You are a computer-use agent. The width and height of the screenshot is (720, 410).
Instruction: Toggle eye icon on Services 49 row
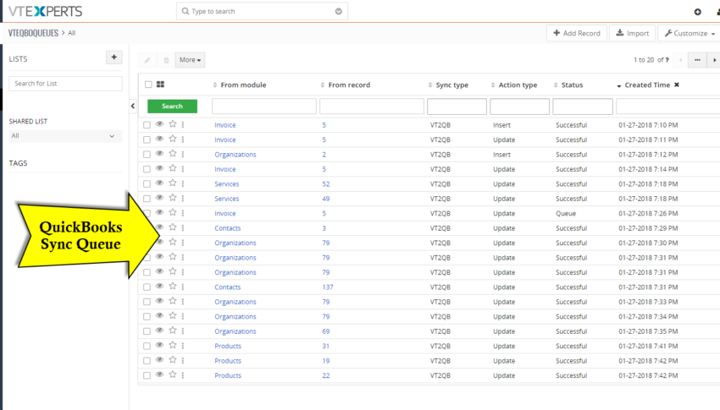pos(159,198)
